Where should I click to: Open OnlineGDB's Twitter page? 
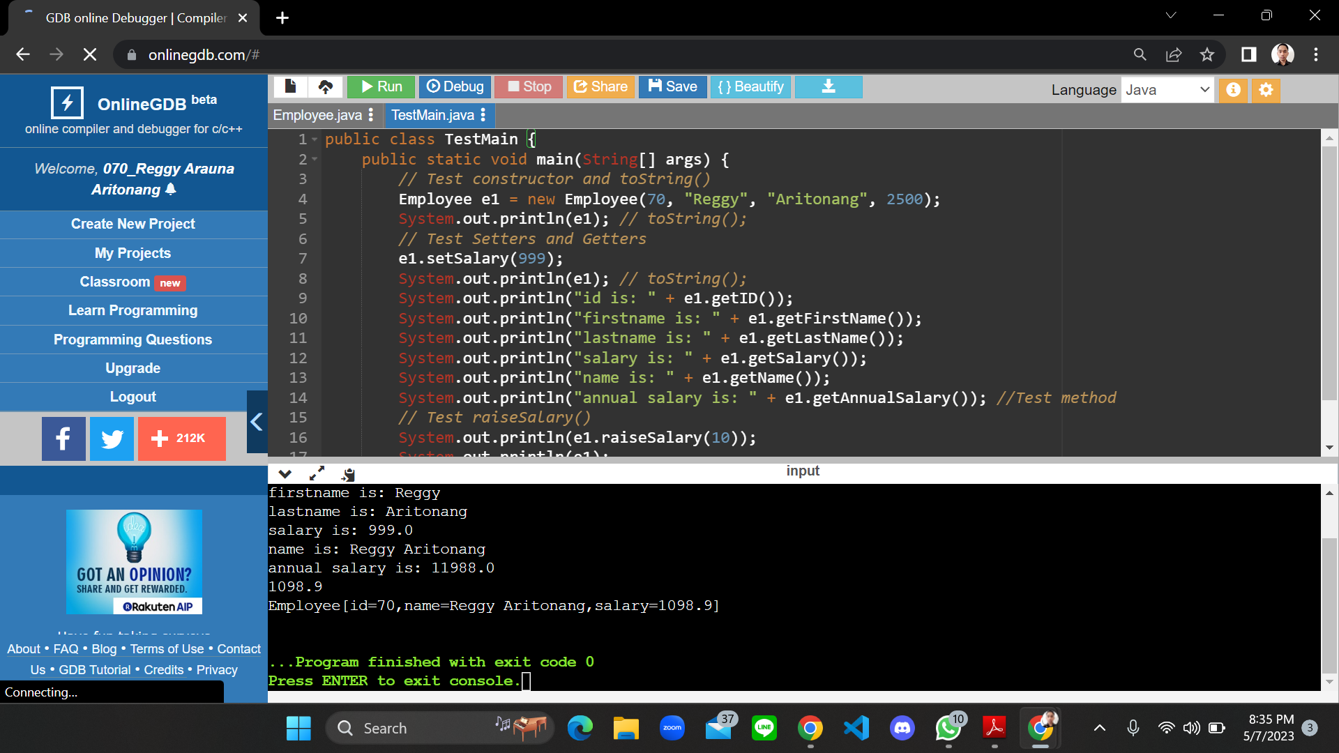(x=112, y=439)
